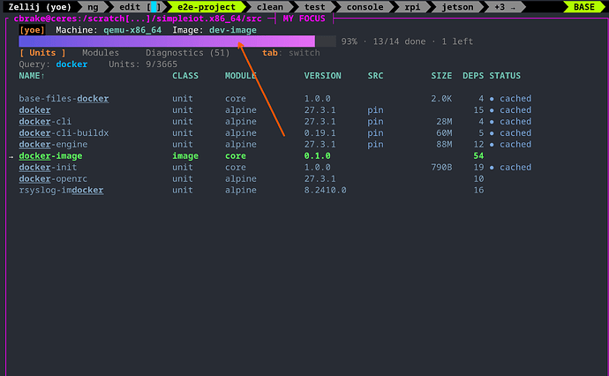Click the 93% progress text
The width and height of the screenshot is (609, 376).
click(x=350, y=41)
